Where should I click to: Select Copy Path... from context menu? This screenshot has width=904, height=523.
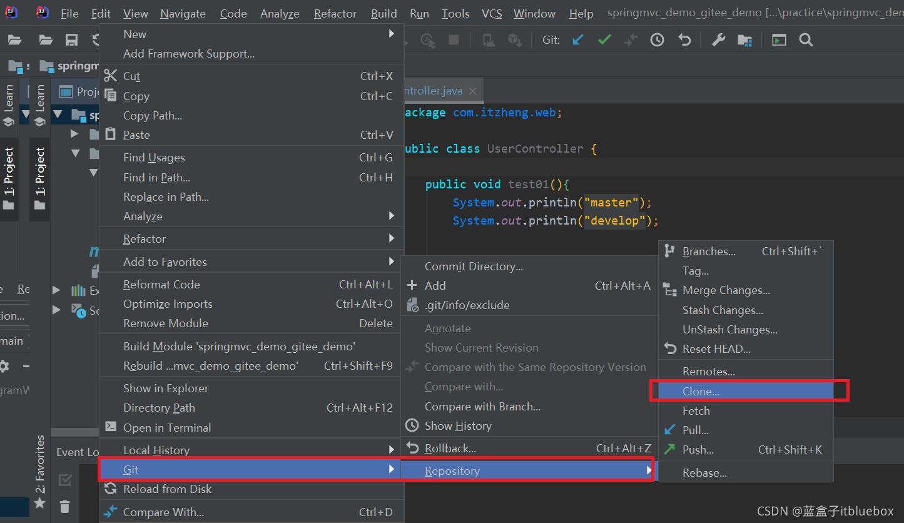(x=251, y=116)
